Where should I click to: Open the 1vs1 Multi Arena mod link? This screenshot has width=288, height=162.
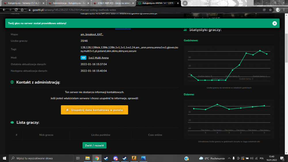click(x=98, y=58)
